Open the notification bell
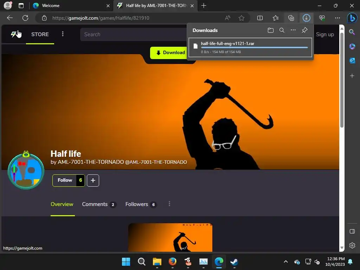Screen dimensions: 360x270 [x=351, y=262]
